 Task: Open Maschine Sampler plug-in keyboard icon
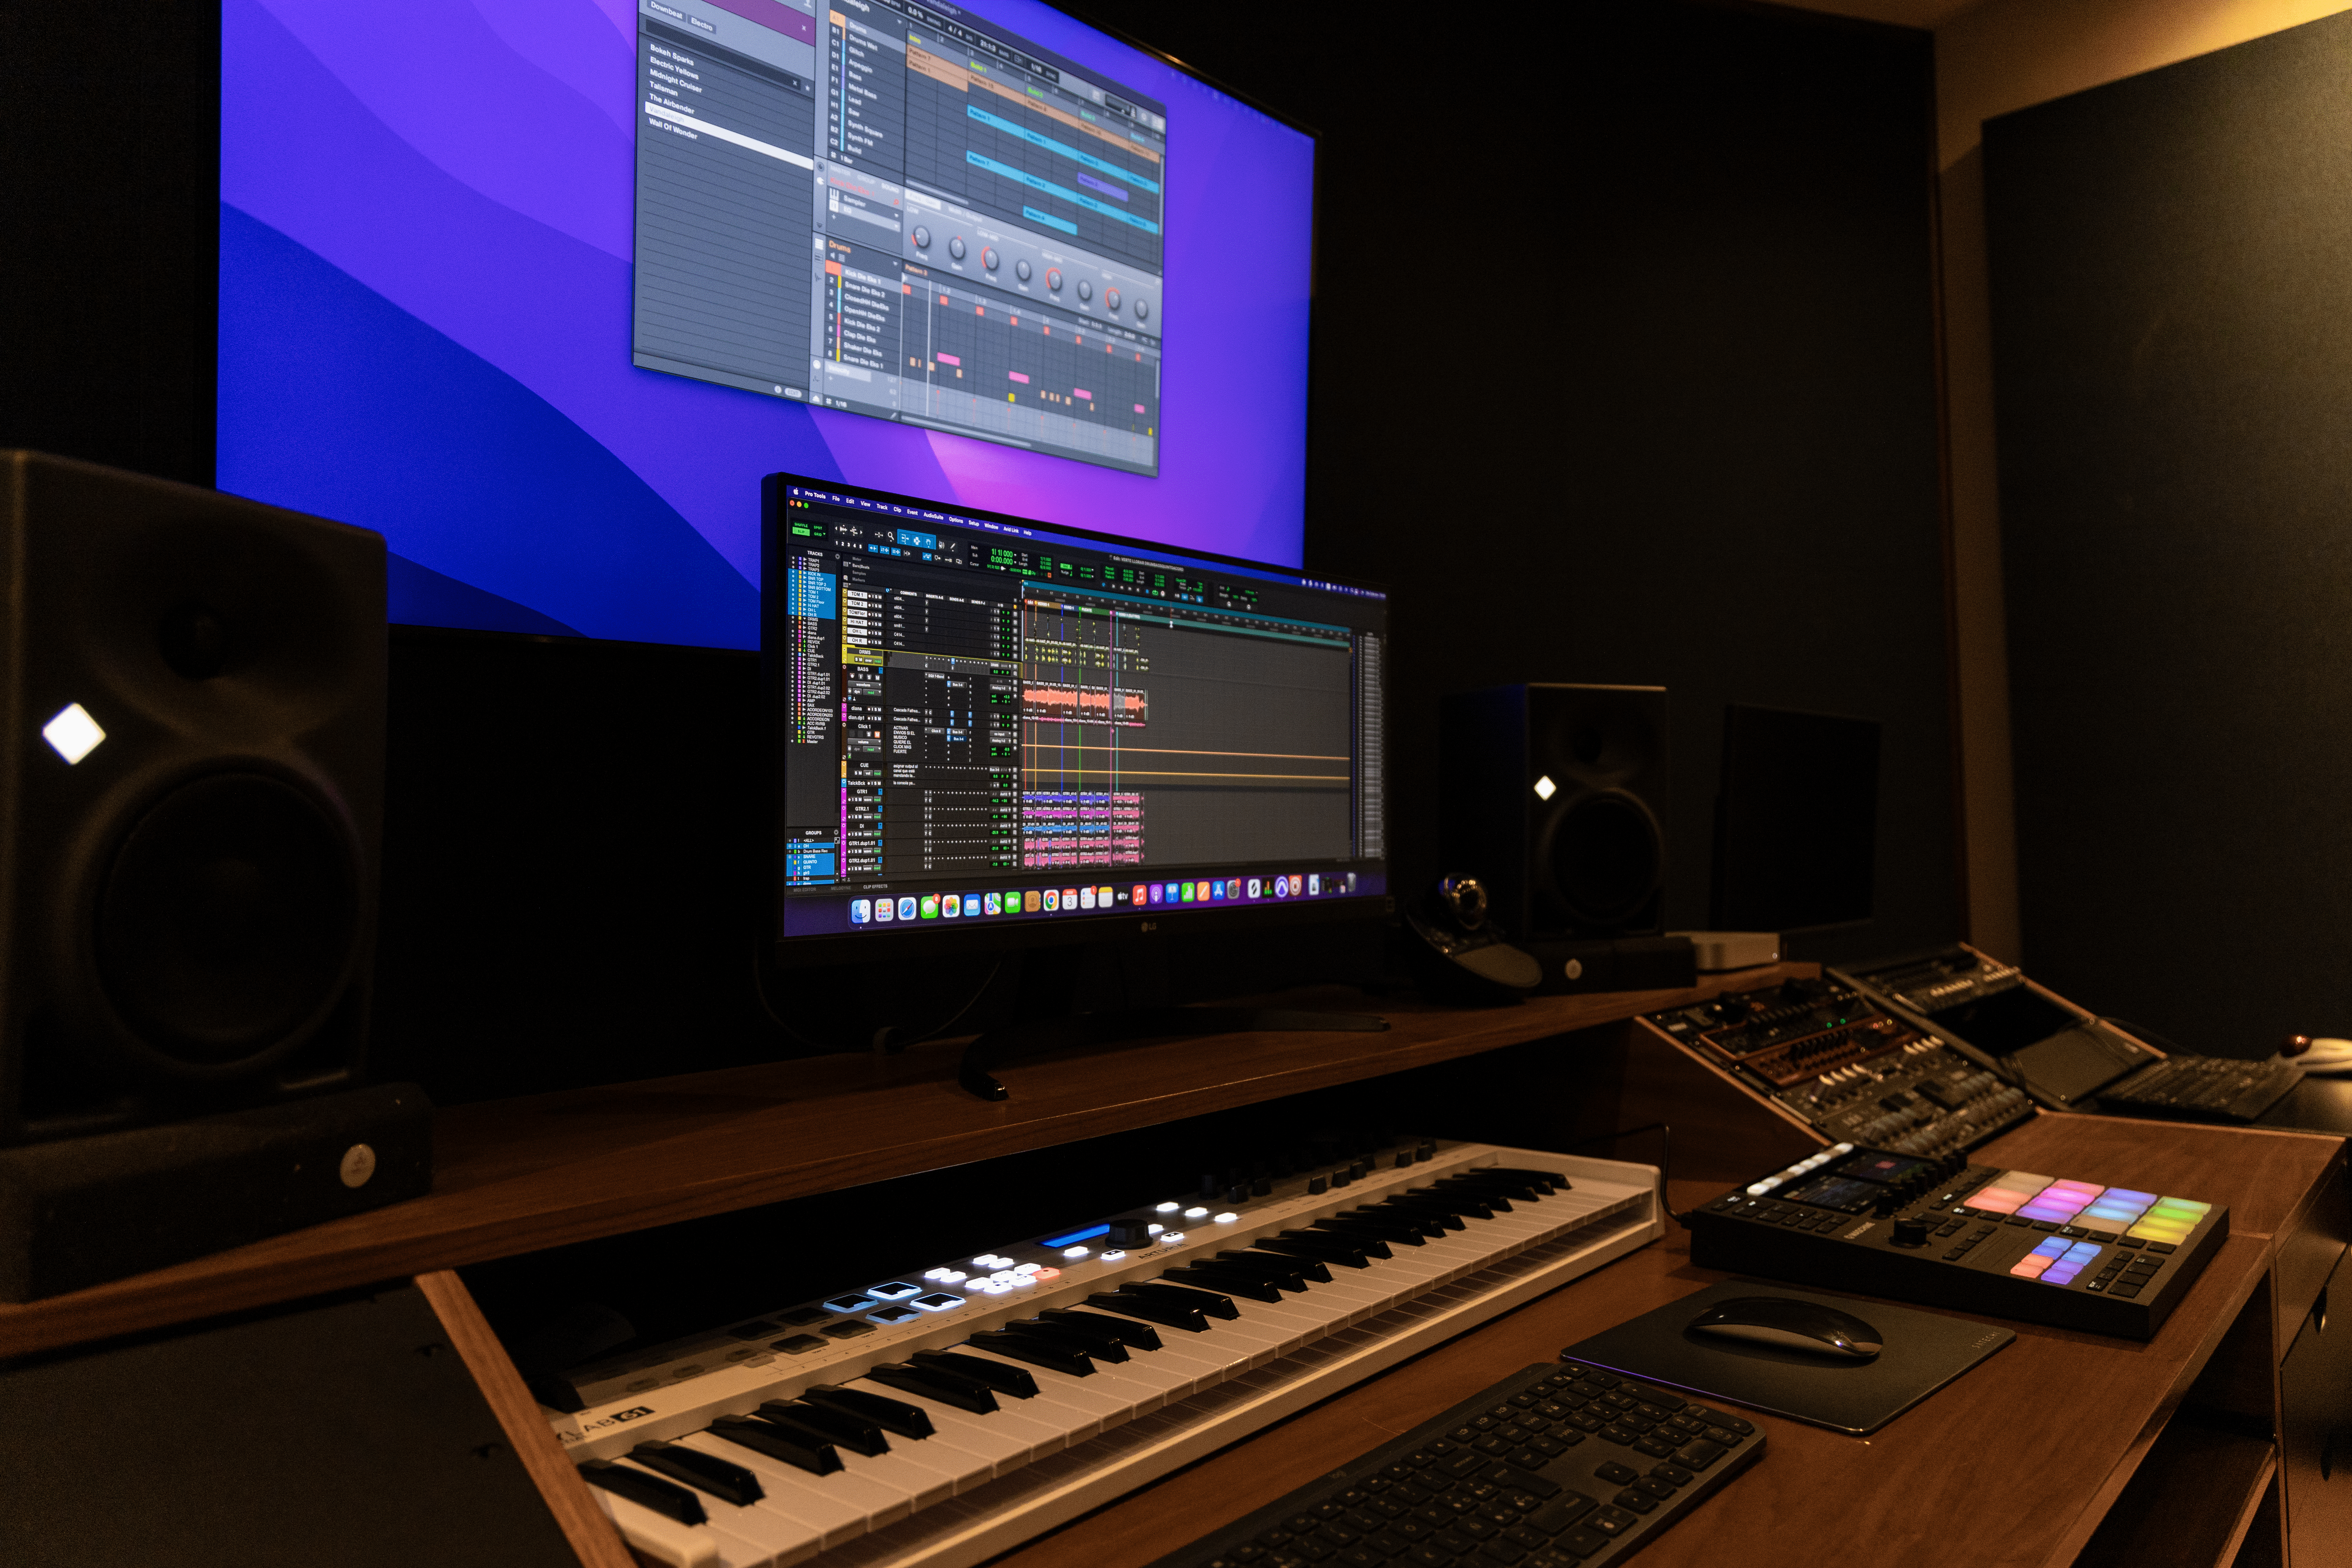click(834, 194)
